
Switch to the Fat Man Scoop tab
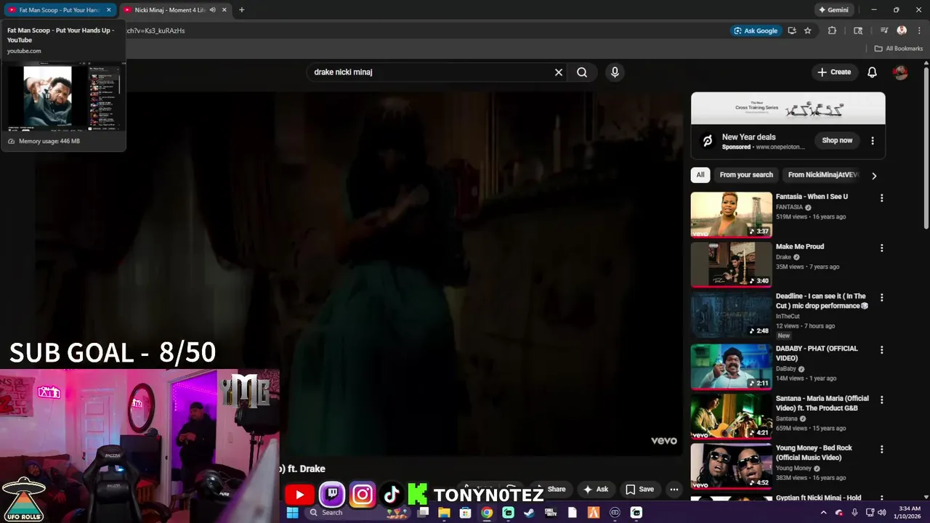(60, 10)
